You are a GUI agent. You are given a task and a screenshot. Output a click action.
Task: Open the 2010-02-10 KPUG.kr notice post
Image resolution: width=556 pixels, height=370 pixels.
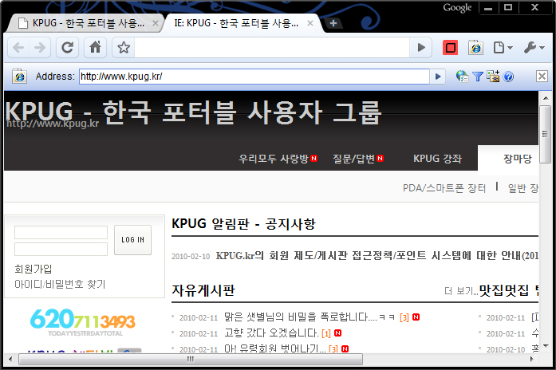click(377, 255)
